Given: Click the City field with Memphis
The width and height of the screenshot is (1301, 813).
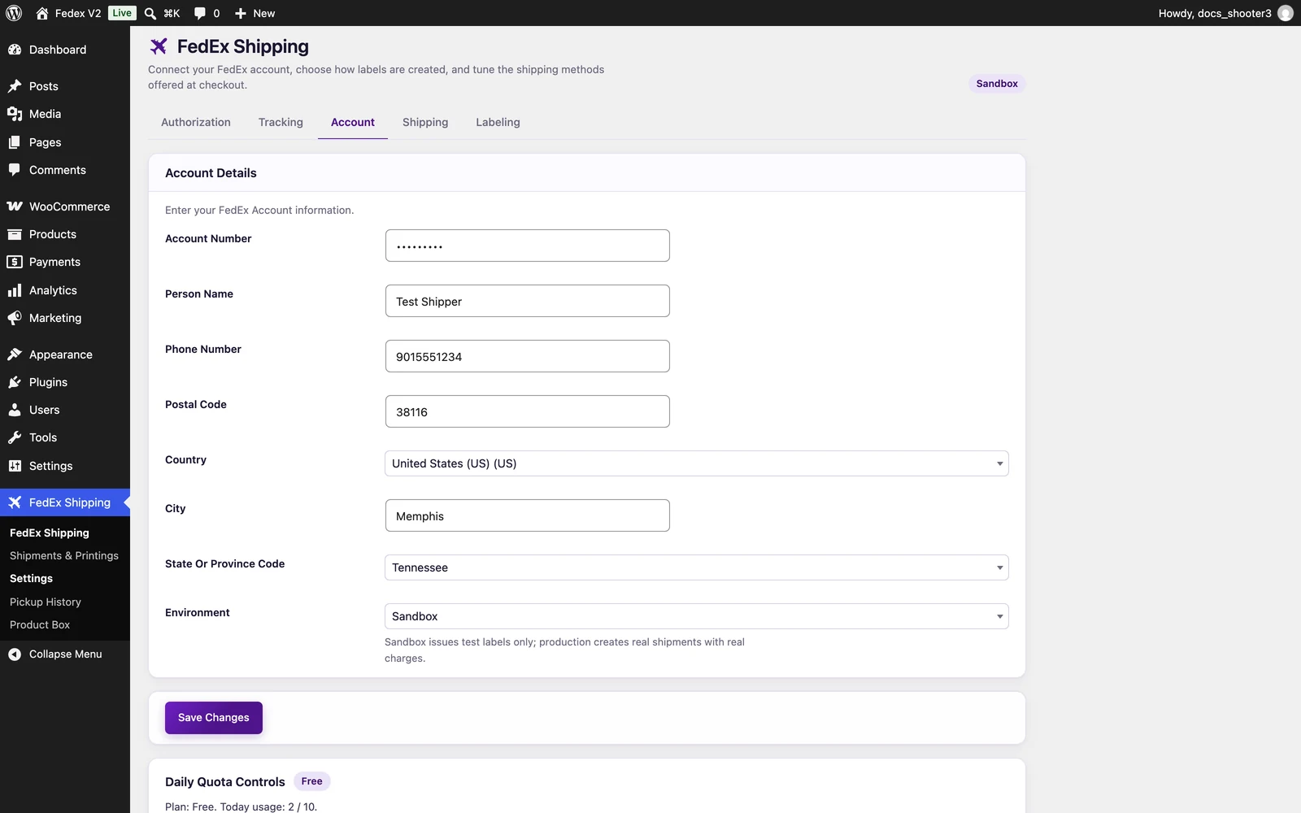Looking at the screenshot, I should click(528, 515).
